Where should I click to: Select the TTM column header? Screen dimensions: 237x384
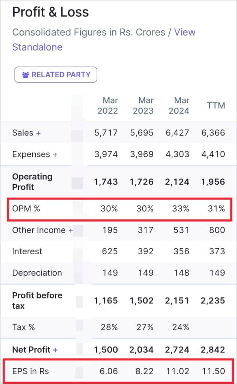pyautogui.click(x=216, y=106)
